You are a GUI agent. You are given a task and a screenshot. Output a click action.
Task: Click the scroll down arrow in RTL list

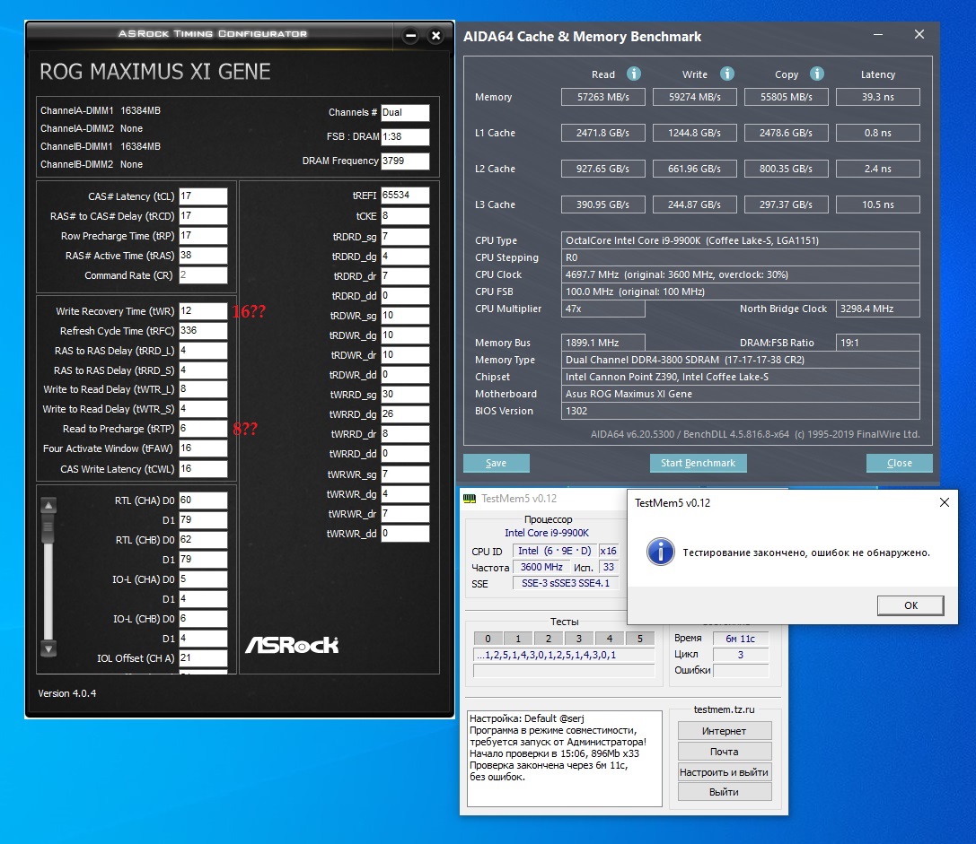pyautogui.click(x=48, y=648)
